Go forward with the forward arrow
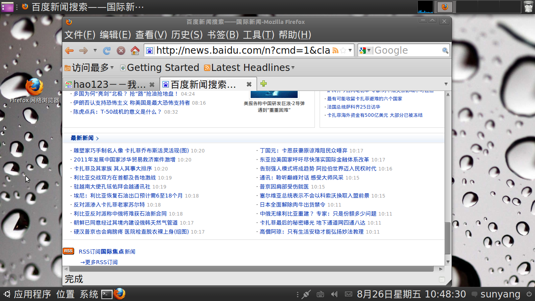Screen dimensions: 535x301 pos(83,51)
